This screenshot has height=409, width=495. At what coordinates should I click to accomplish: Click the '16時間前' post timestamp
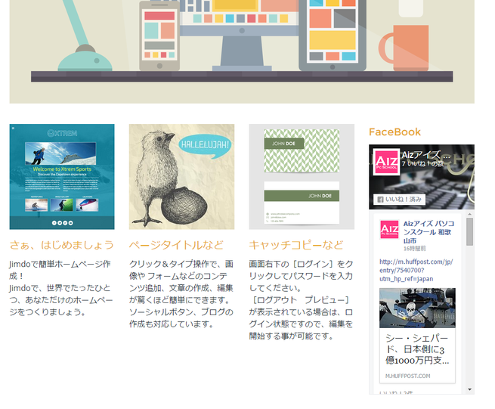click(x=414, y=249)
